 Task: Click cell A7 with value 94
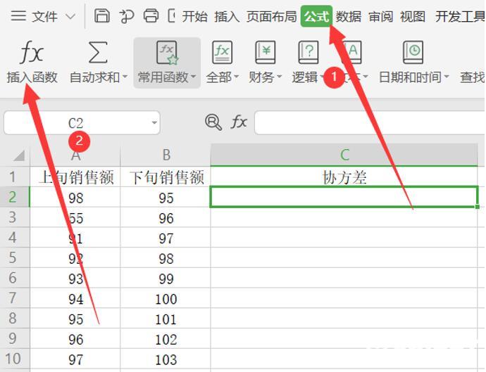click(75, 297)
